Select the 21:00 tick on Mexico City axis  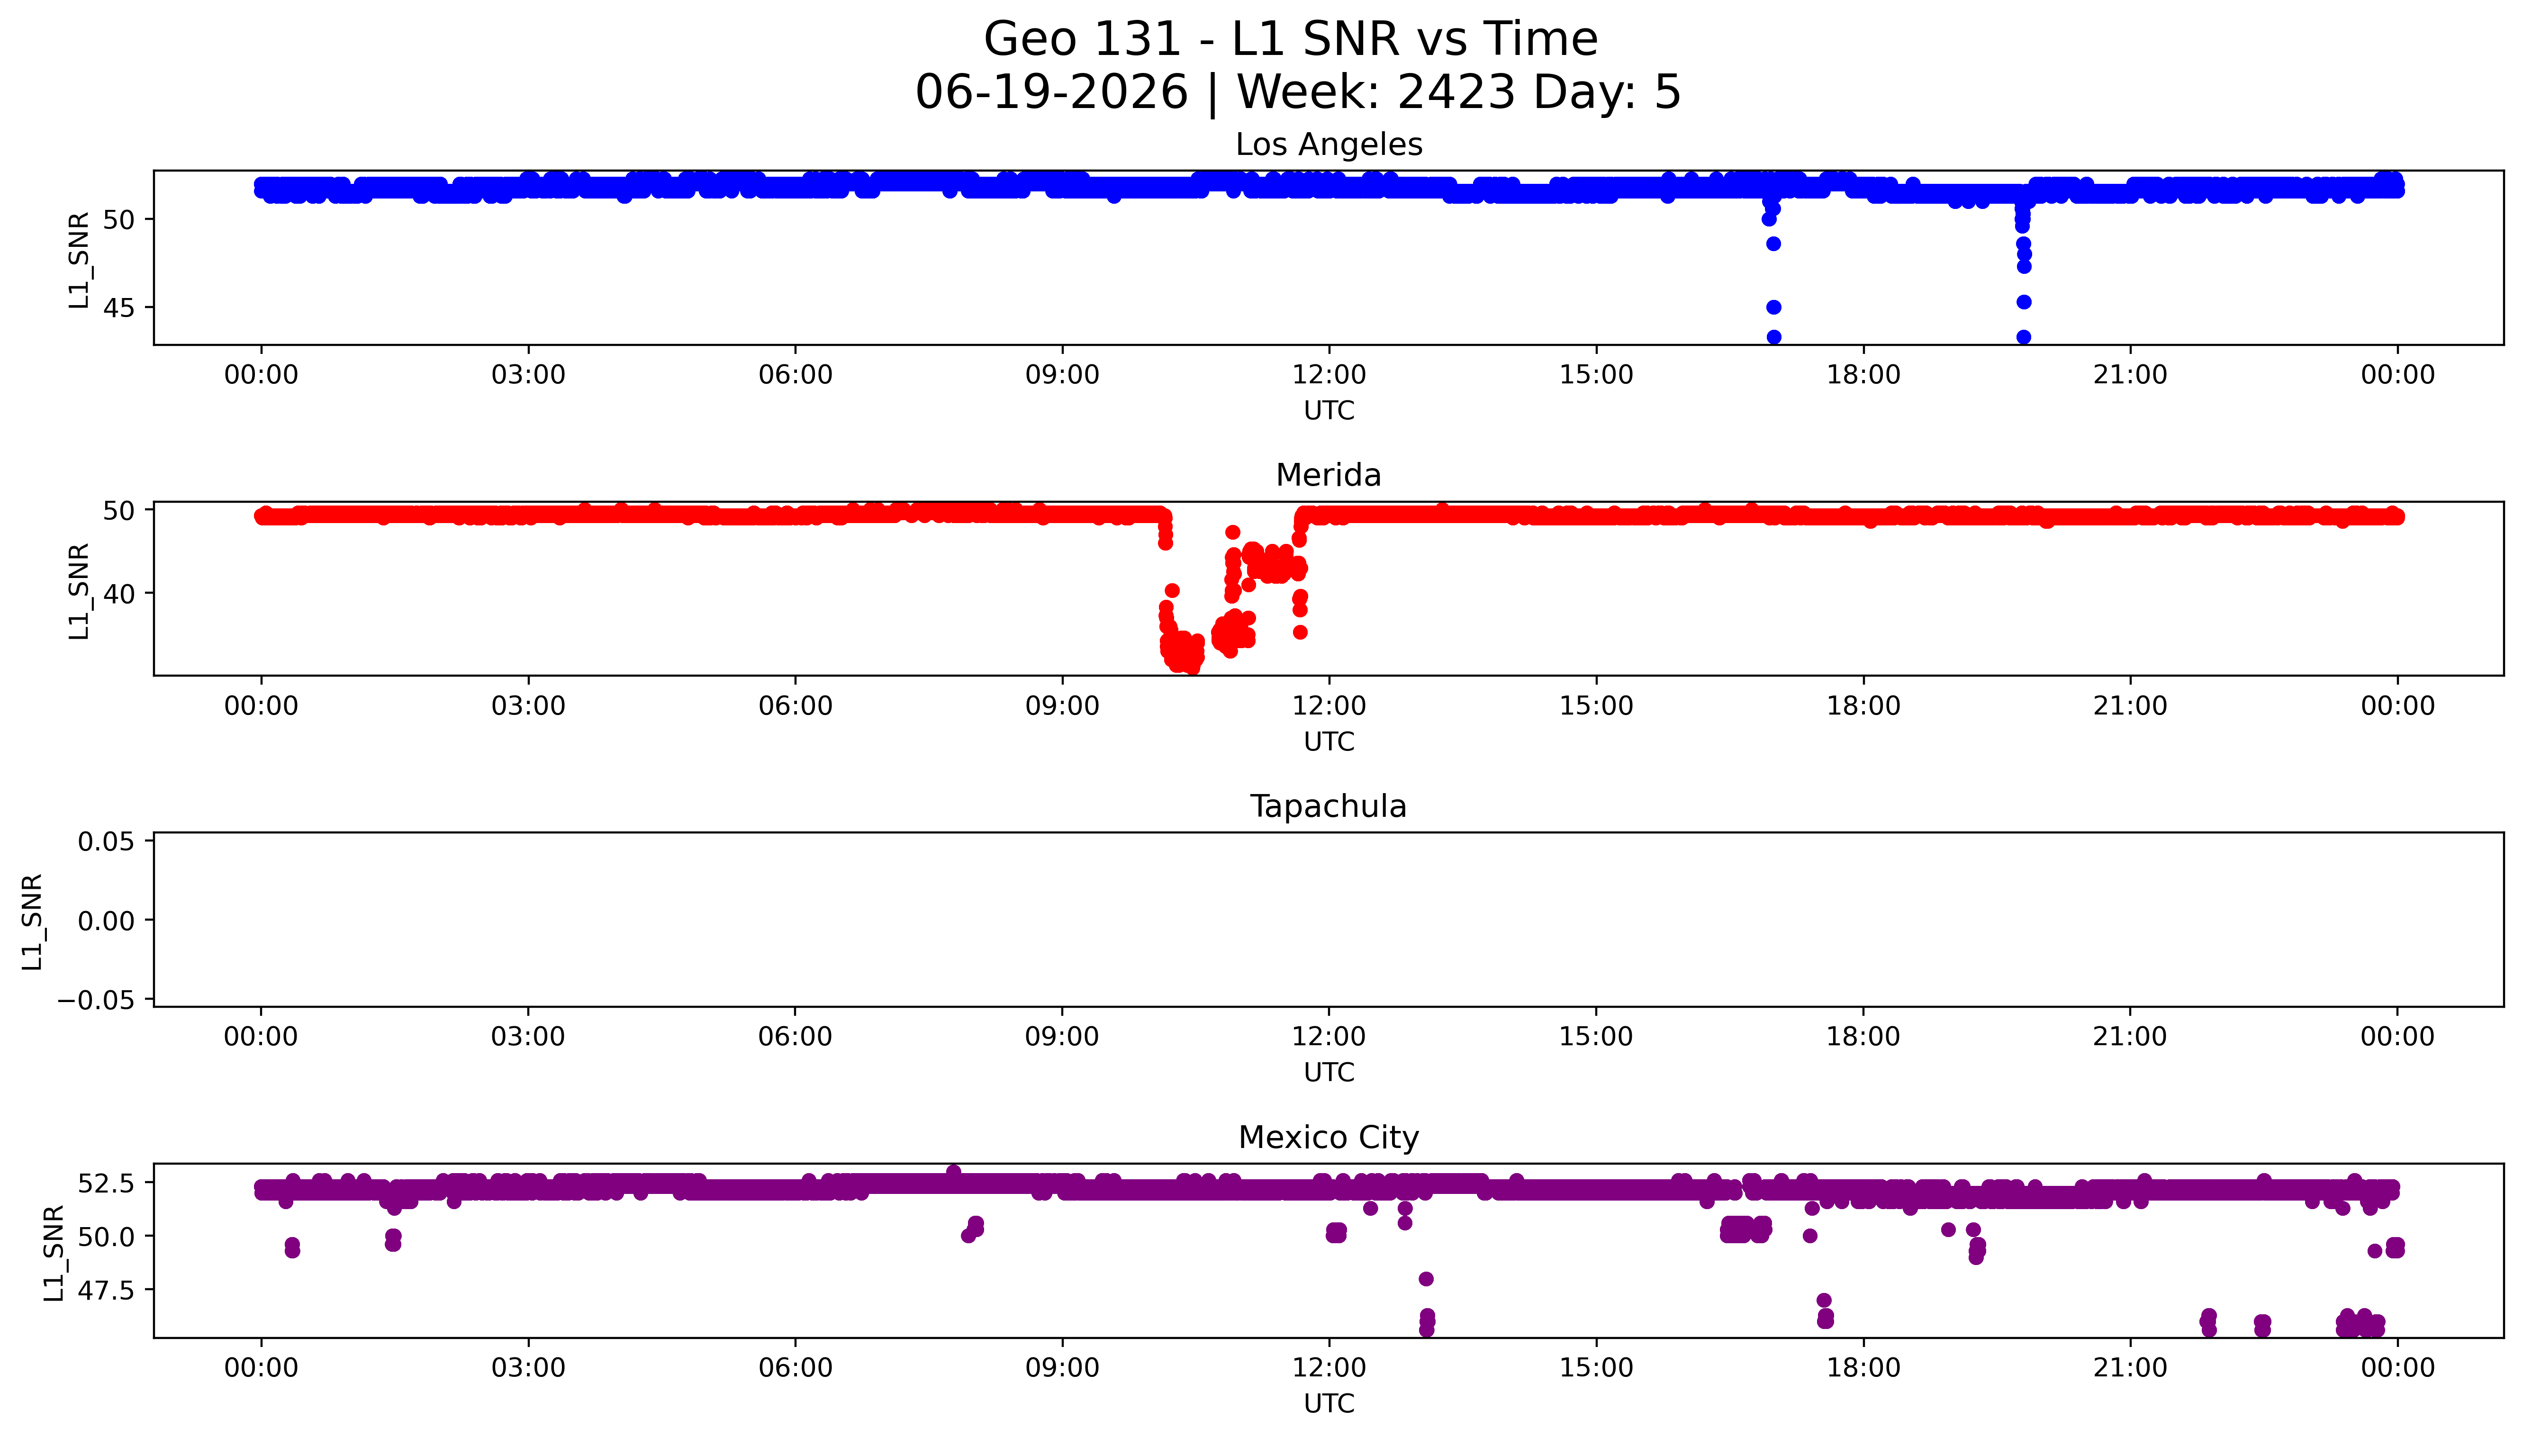click(2130, 1368)
